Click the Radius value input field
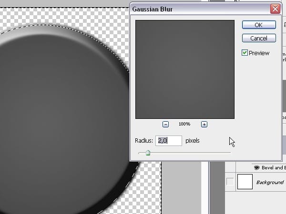Screen dimensions: 286x214 (x=169, y=141)
